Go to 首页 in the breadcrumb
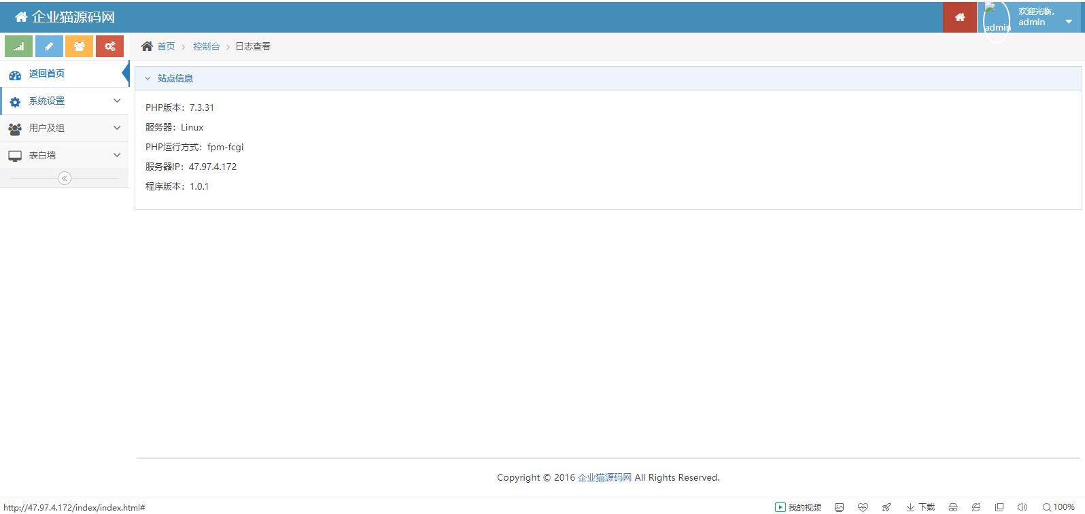Screen dimensions: 1085x514 pyautogui.click(x=166, y=46)
